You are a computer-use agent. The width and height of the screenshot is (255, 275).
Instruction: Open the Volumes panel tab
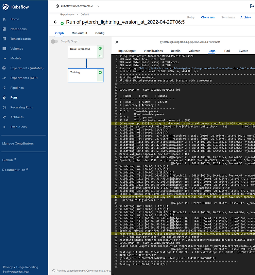[194, 51]
